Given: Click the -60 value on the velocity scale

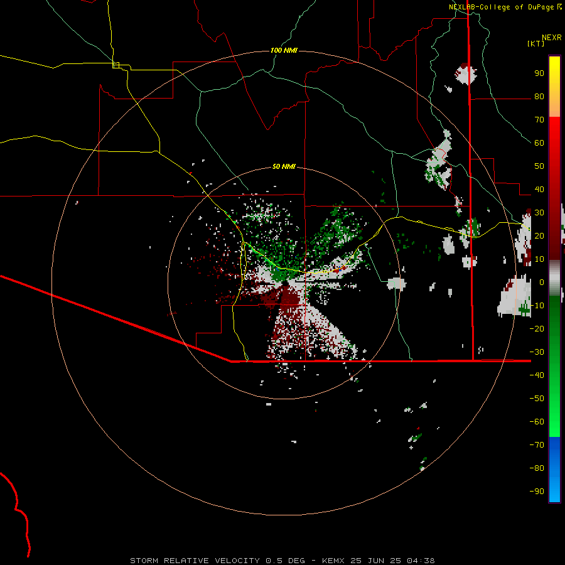Looking at the screenshot, I should click(537, 422).
